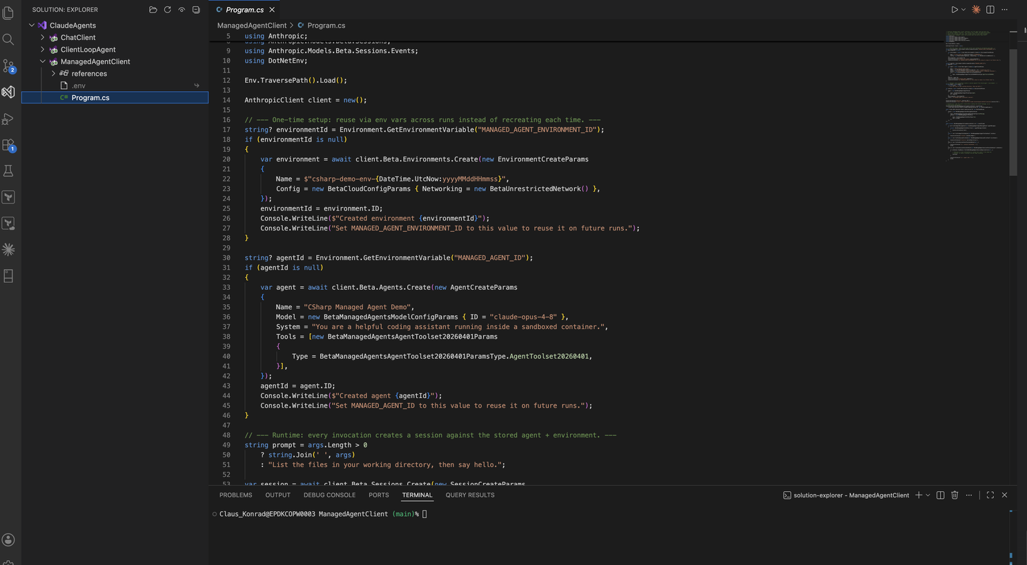Switch to the Query Results tab
The width and height of the screenshot is (1027, 565).
pyautogui.click(x=470, y=495)
